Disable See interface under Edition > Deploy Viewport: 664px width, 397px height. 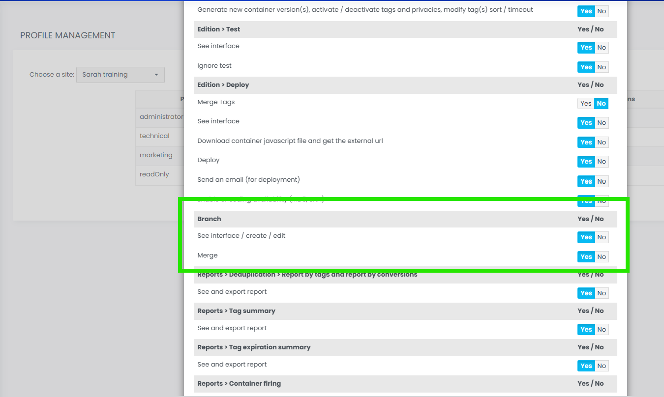[x=602, y=123]
